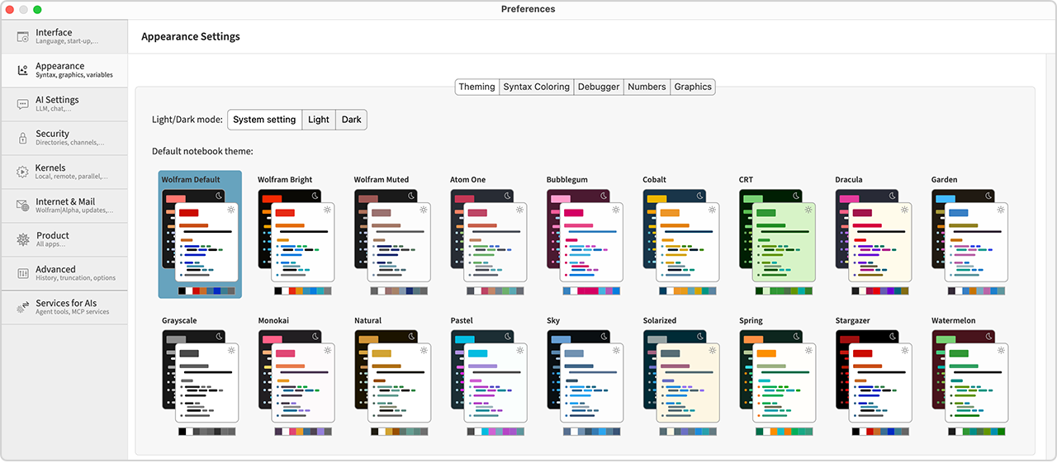Switch to the Syntax Coloring tab
Viewport: 1057px width, 463px height.
[x=537, y=87]
